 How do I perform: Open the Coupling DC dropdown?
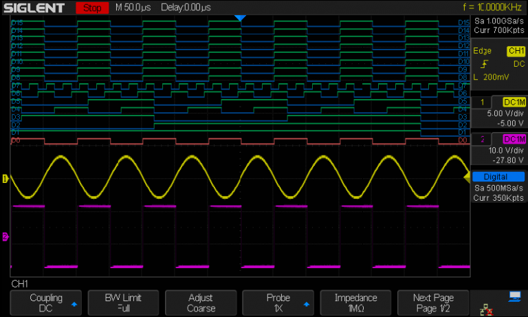[45, 303]
